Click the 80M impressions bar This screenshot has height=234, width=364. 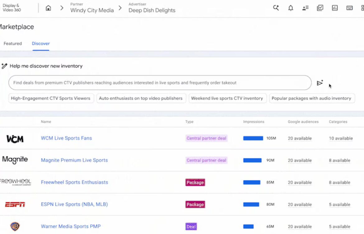coord(251,204)
